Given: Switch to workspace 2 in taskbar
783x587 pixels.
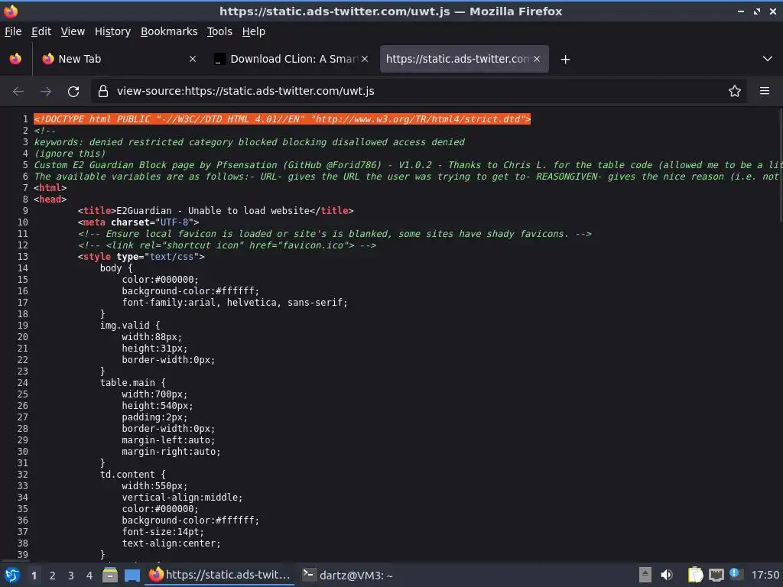Looking at the screenshot, I should click(53, 576).
